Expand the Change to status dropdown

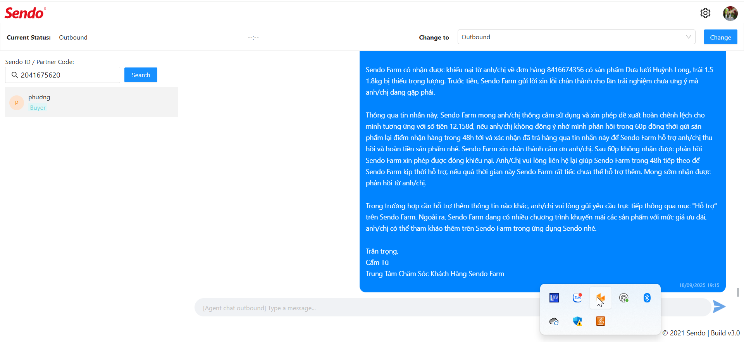pos(576,37)
